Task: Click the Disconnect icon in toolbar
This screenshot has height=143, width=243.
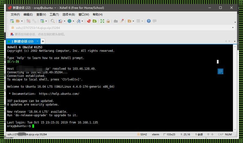Action: tap(28, 21)
